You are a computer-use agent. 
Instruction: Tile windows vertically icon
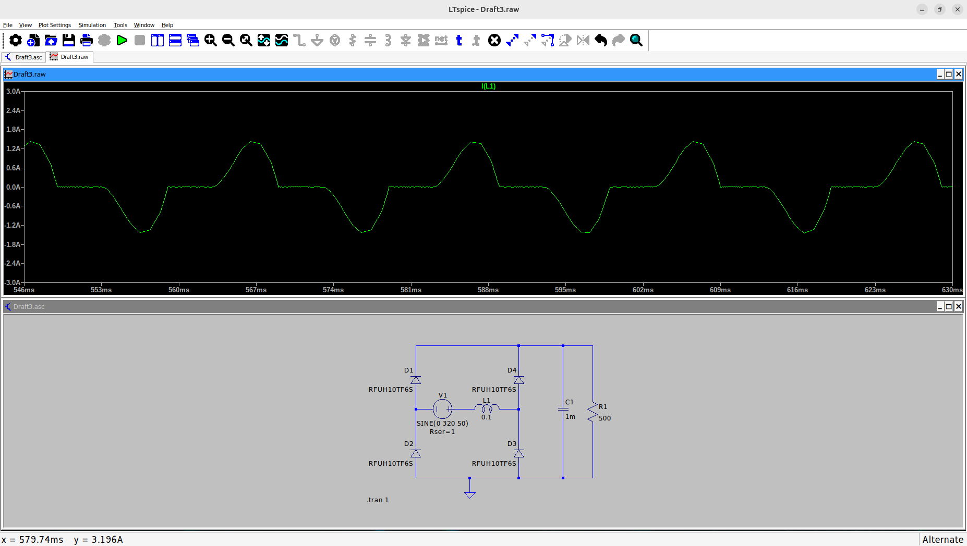pos(158,40)
